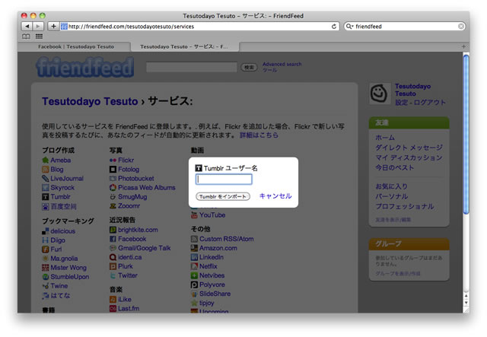This screenshot has width=487, height=337.
Task: Click the magnifier icon in search field
Action: click(x=349, y=27)
